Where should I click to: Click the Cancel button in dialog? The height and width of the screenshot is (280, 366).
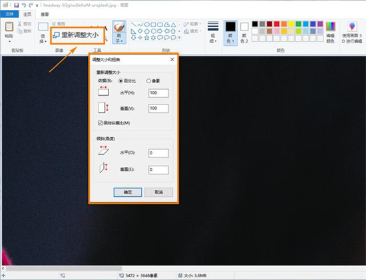coord(159,192)
